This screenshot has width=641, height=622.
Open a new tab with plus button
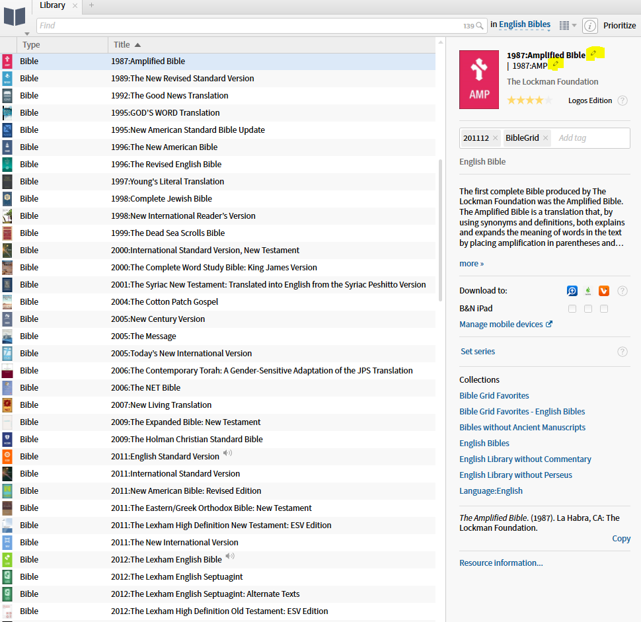click(x=91, y=5)
